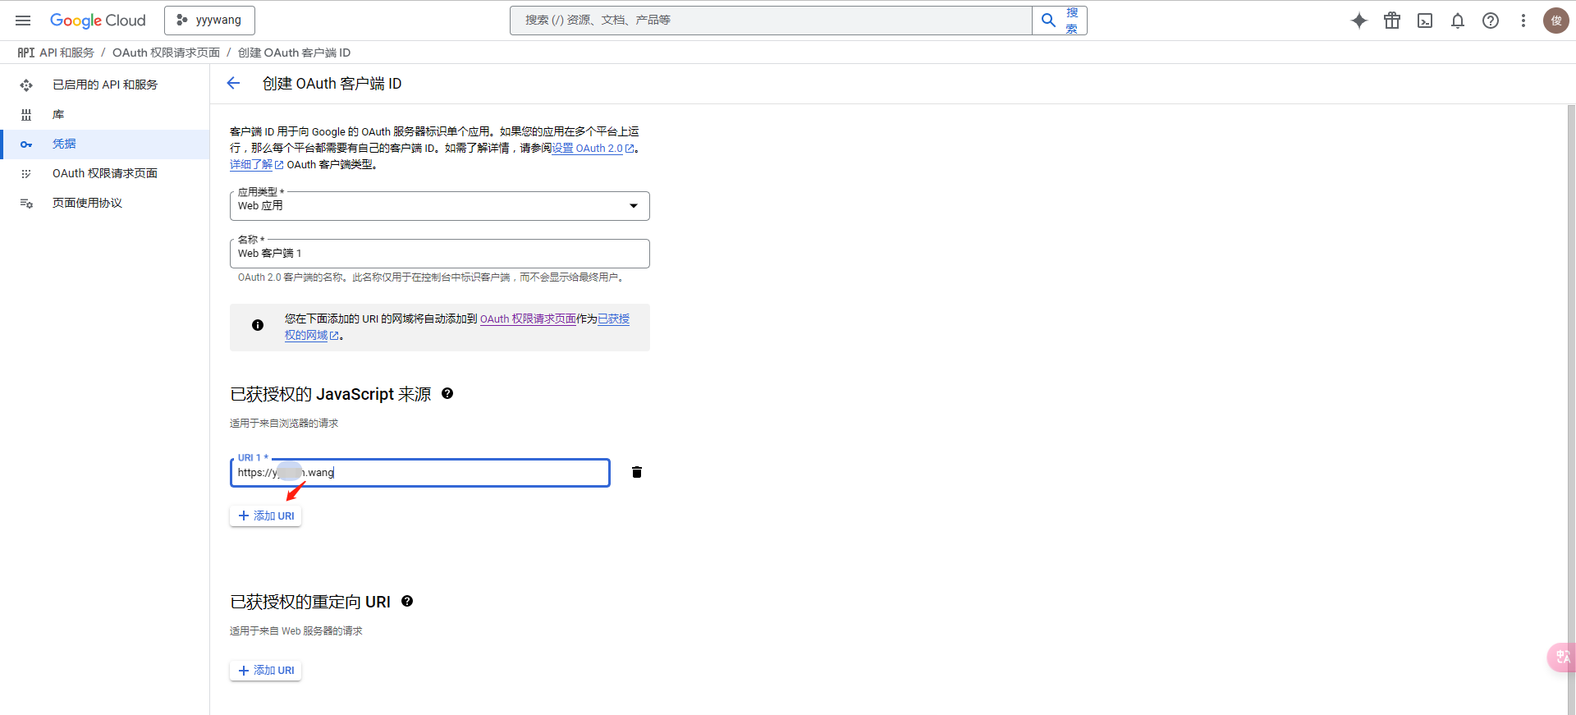
Task: Open the free trial gift icon
Action: pos(1392,21)
